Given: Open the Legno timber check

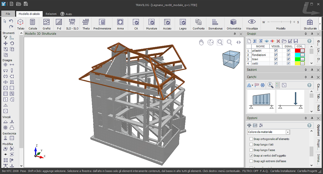Looking at the screenshot, I should click(183, 24).
